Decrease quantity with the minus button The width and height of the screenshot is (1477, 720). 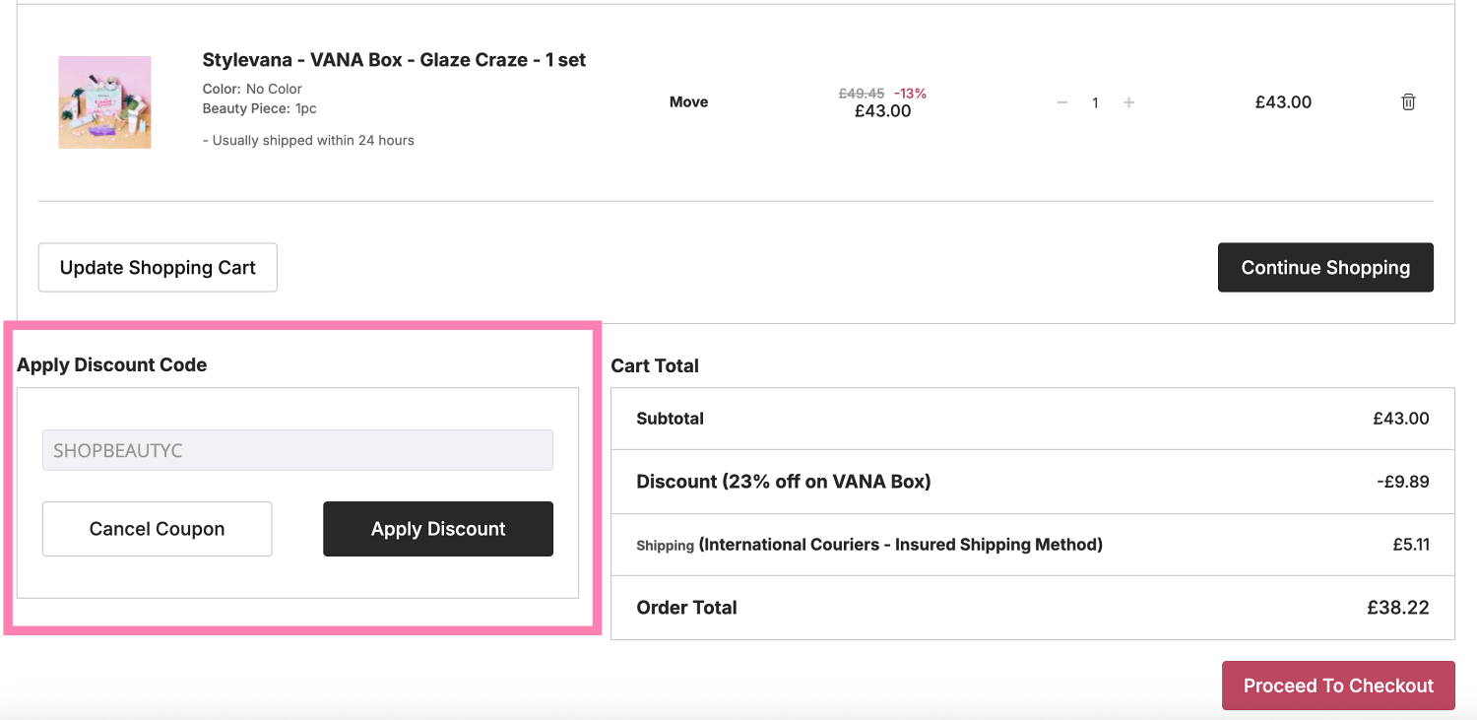pyautogui.click(x=1061, y=102)
